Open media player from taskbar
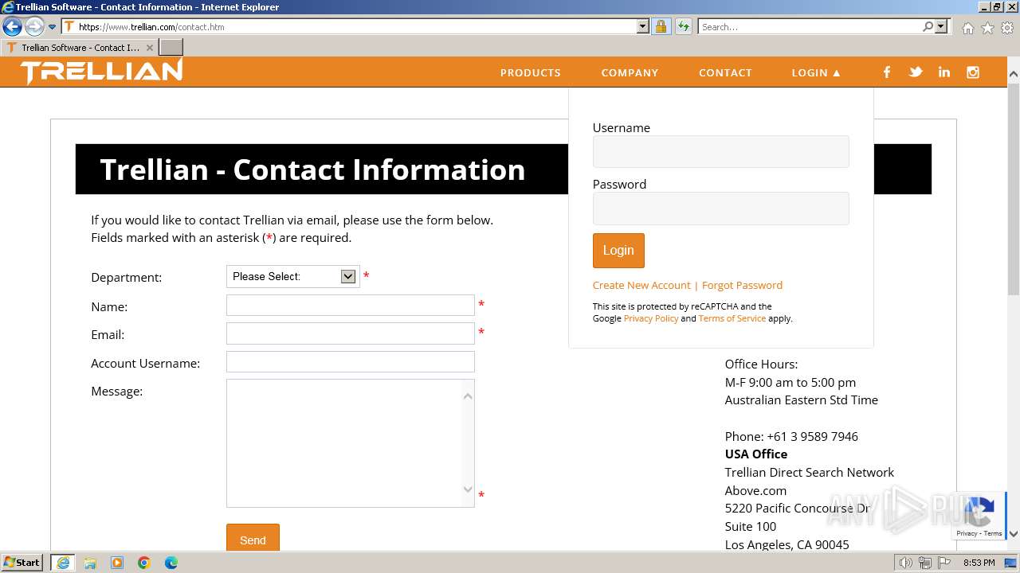 tap(117, 563)
